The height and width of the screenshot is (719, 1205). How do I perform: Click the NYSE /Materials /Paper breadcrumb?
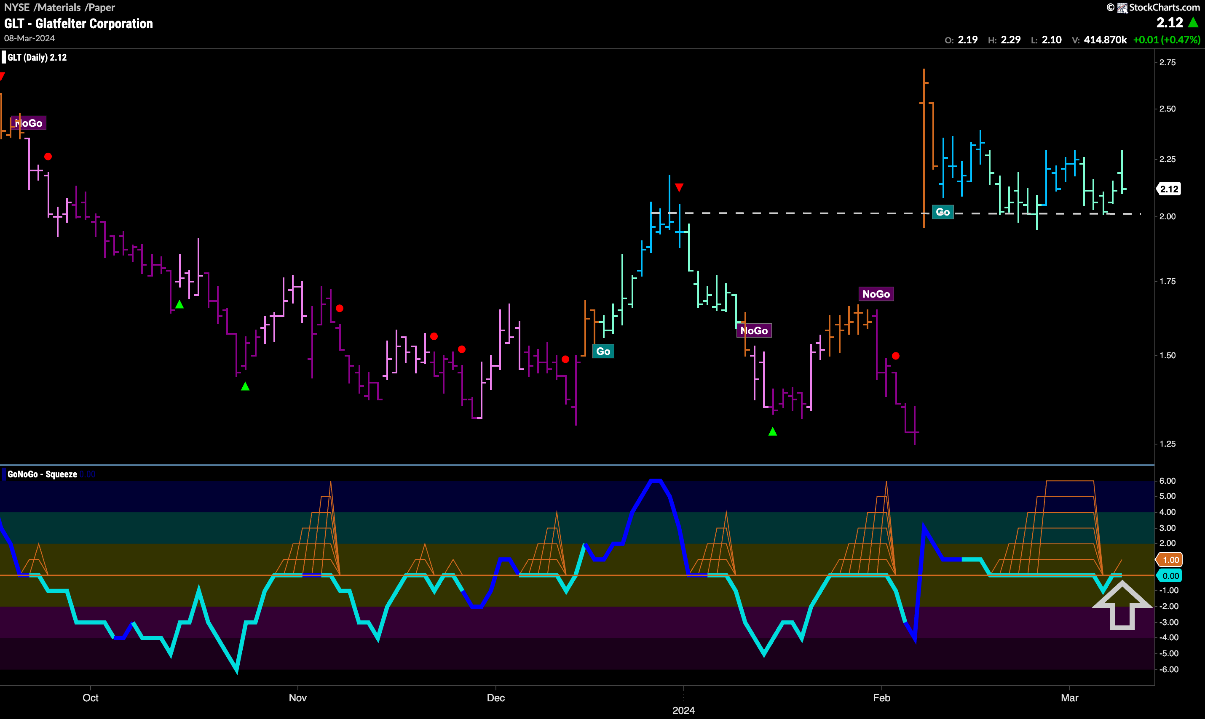click(60, 7)
